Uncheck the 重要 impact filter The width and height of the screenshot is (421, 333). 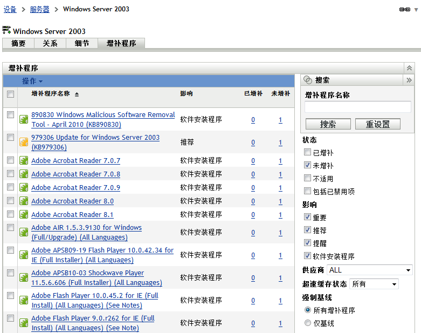[x=307, y=216]
